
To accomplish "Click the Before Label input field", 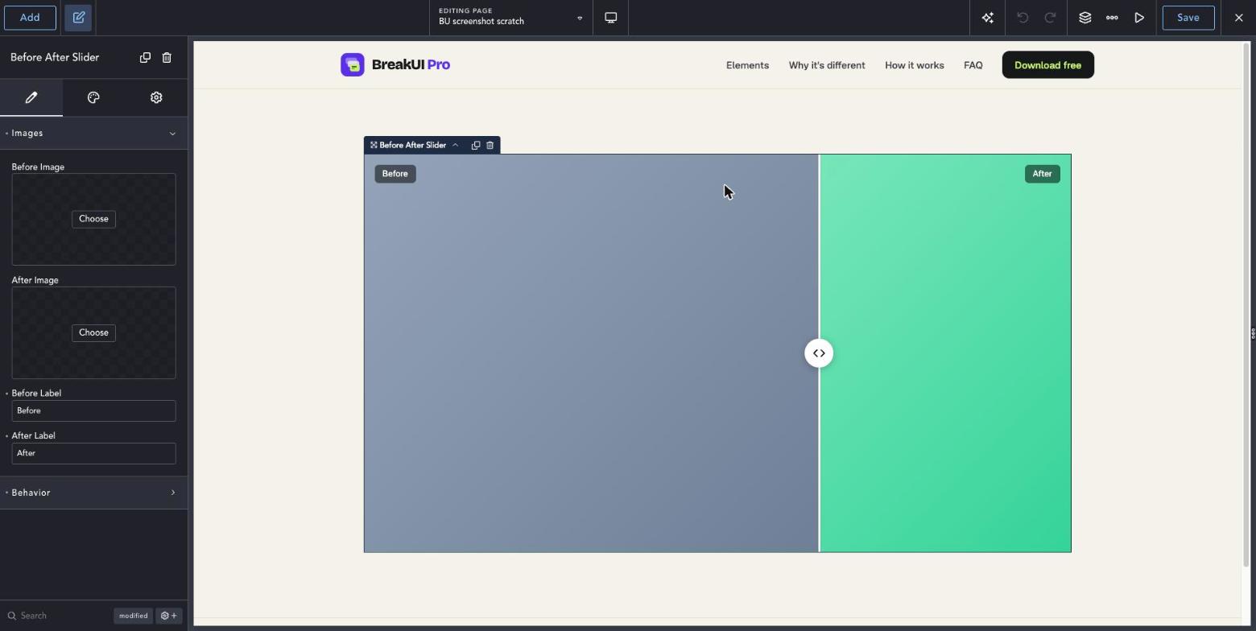I will (x=93, y=411).
